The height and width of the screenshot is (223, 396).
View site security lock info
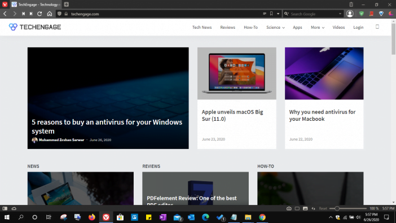click(66, 14)
